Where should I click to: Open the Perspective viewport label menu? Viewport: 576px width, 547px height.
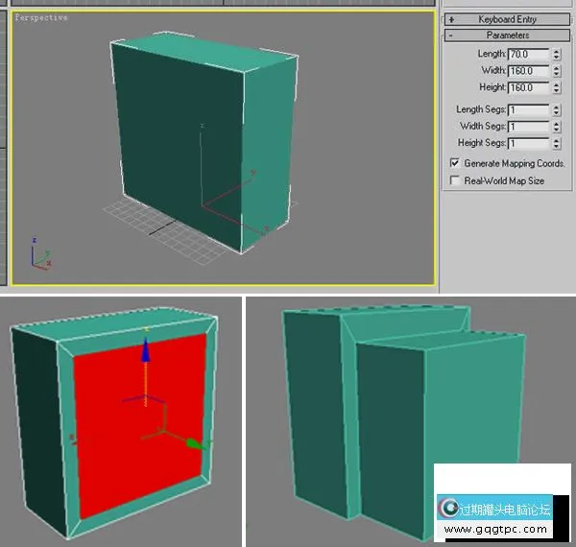(x=41, y=18)
